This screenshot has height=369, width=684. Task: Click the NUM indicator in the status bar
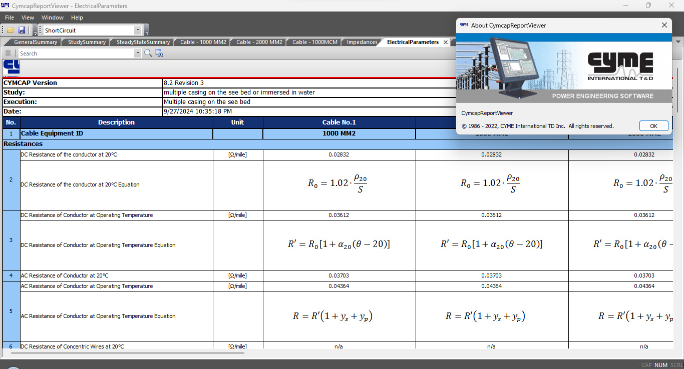[x=661, y=365]
